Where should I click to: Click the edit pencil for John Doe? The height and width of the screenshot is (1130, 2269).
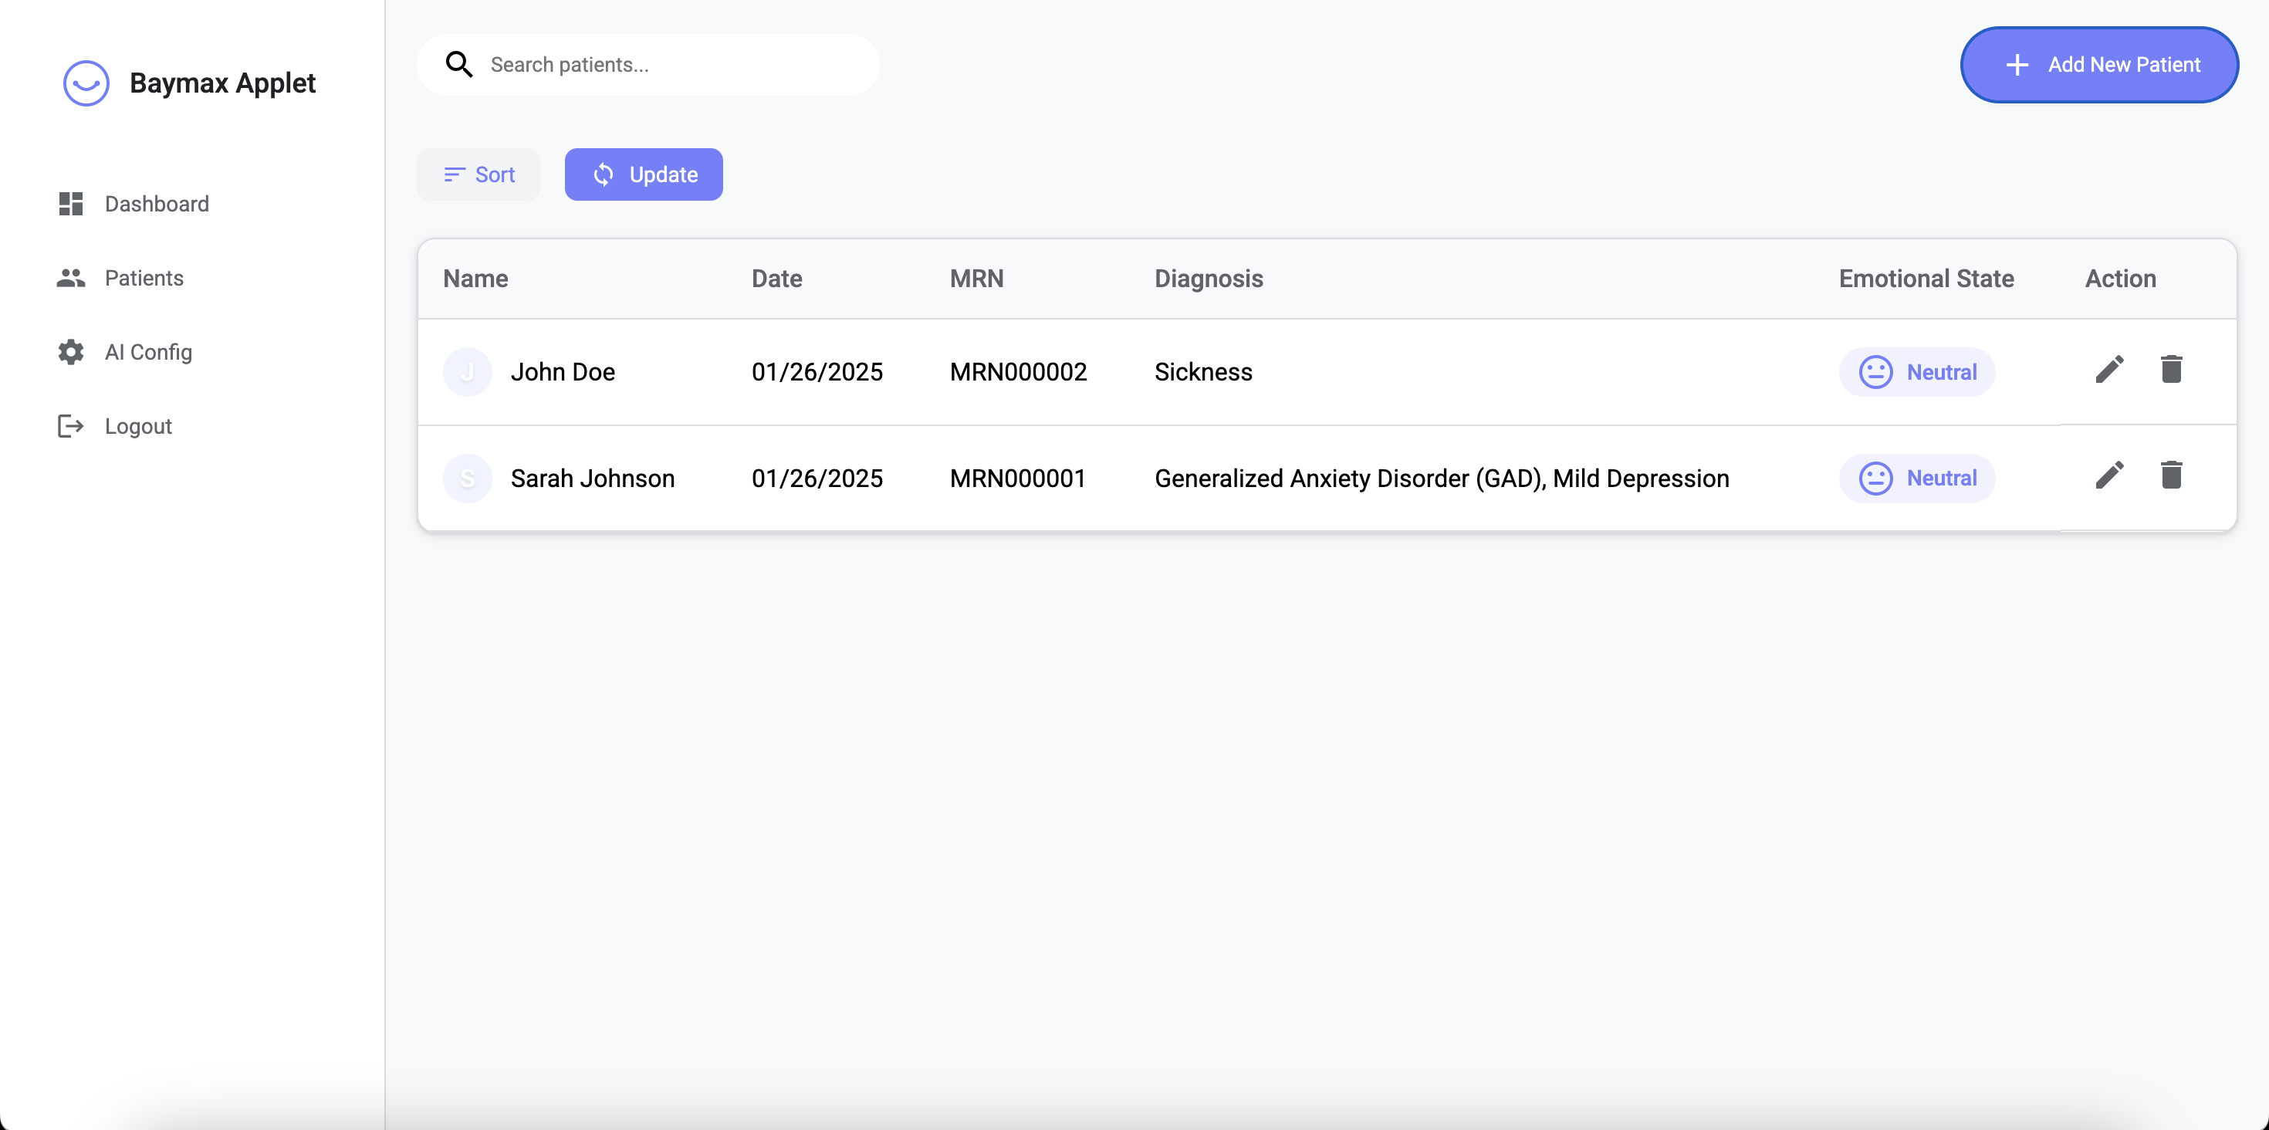click(2108, 370)
